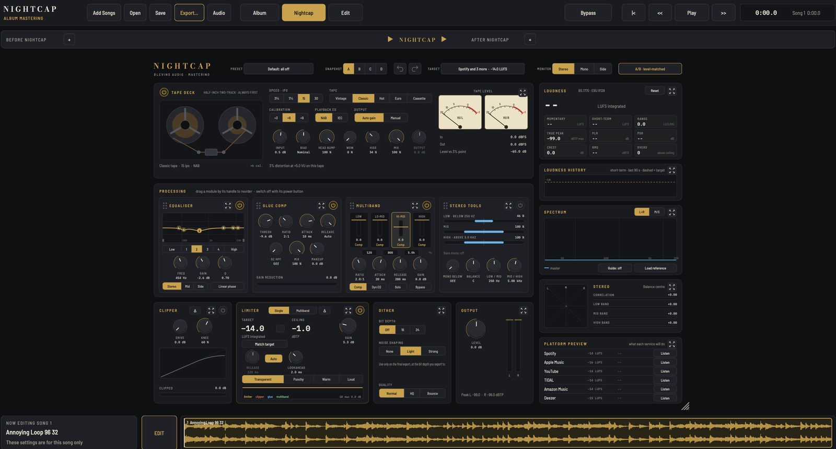Screen dimensions: 836x449
Task: Click Match target in Limiter
Action: (x=264, y=344)
